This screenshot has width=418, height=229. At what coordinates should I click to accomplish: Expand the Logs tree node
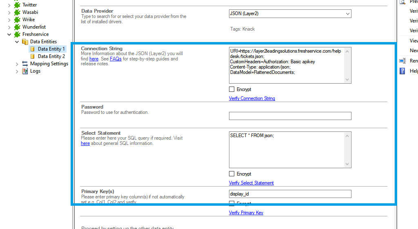click(17, 71)
